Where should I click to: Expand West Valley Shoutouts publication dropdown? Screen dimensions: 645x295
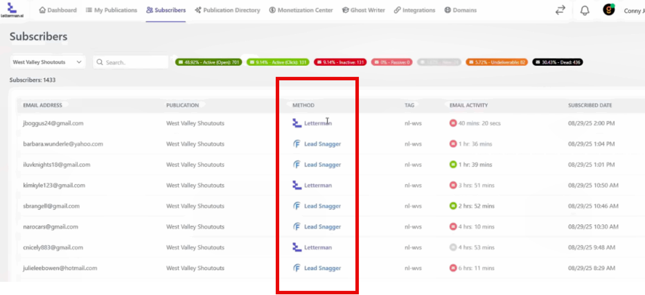click(x=47, y=62)
